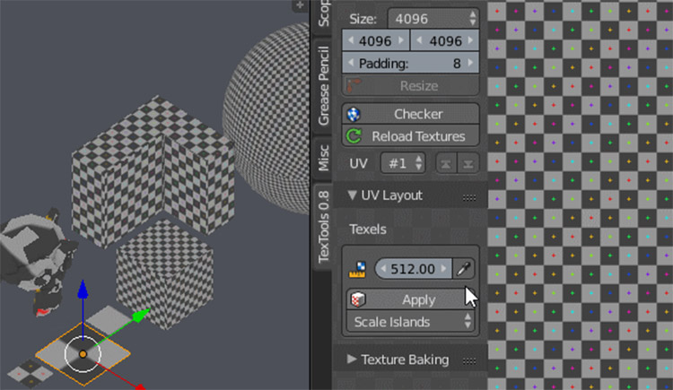Open the Size preset dropdown
Image resolution: width=673 pixels, height=390 pixels.
tap(433, 18)
